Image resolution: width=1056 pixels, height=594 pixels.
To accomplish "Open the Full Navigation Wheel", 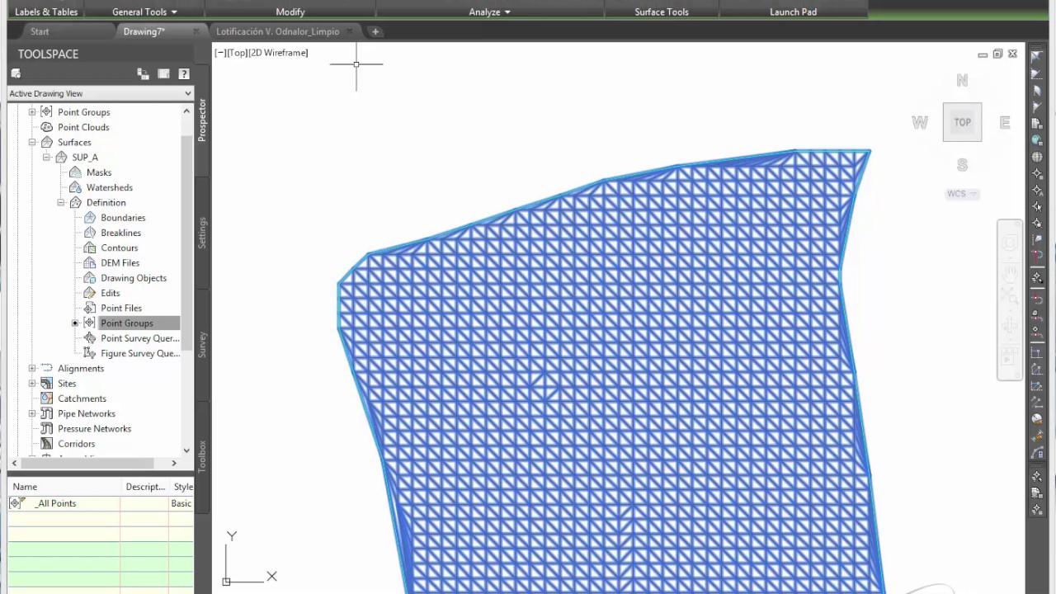I will (1009, 244).
